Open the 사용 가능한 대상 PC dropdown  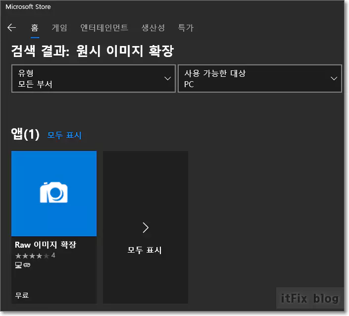(x=260, y=79)
